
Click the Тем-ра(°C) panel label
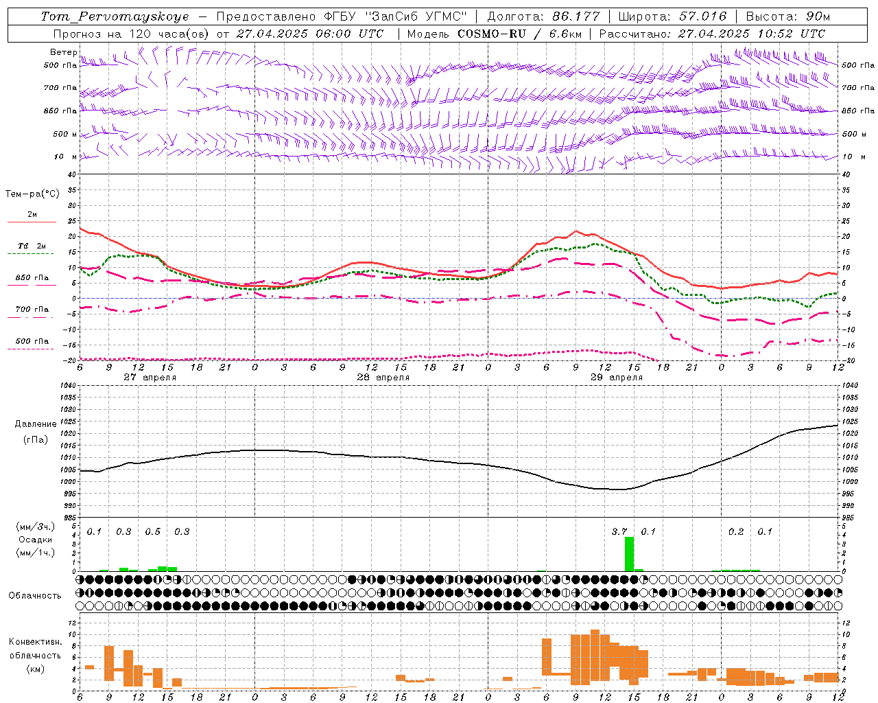pos(32,194)
